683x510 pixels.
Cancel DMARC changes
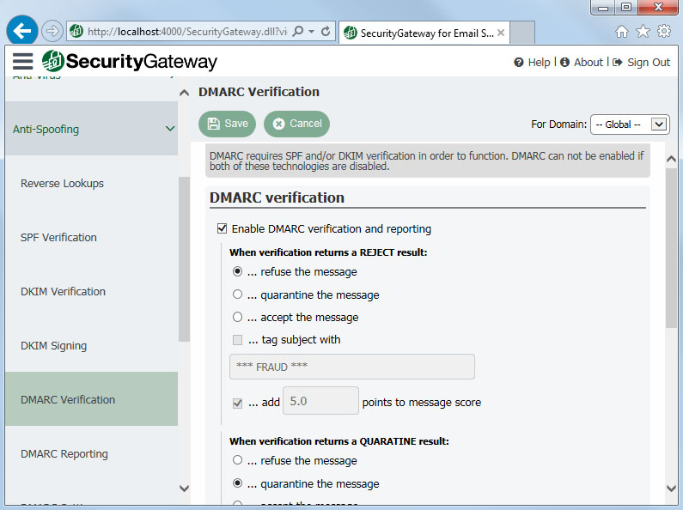296,124
